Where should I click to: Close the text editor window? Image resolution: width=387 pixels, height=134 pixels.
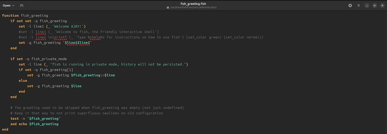(382, 6)
